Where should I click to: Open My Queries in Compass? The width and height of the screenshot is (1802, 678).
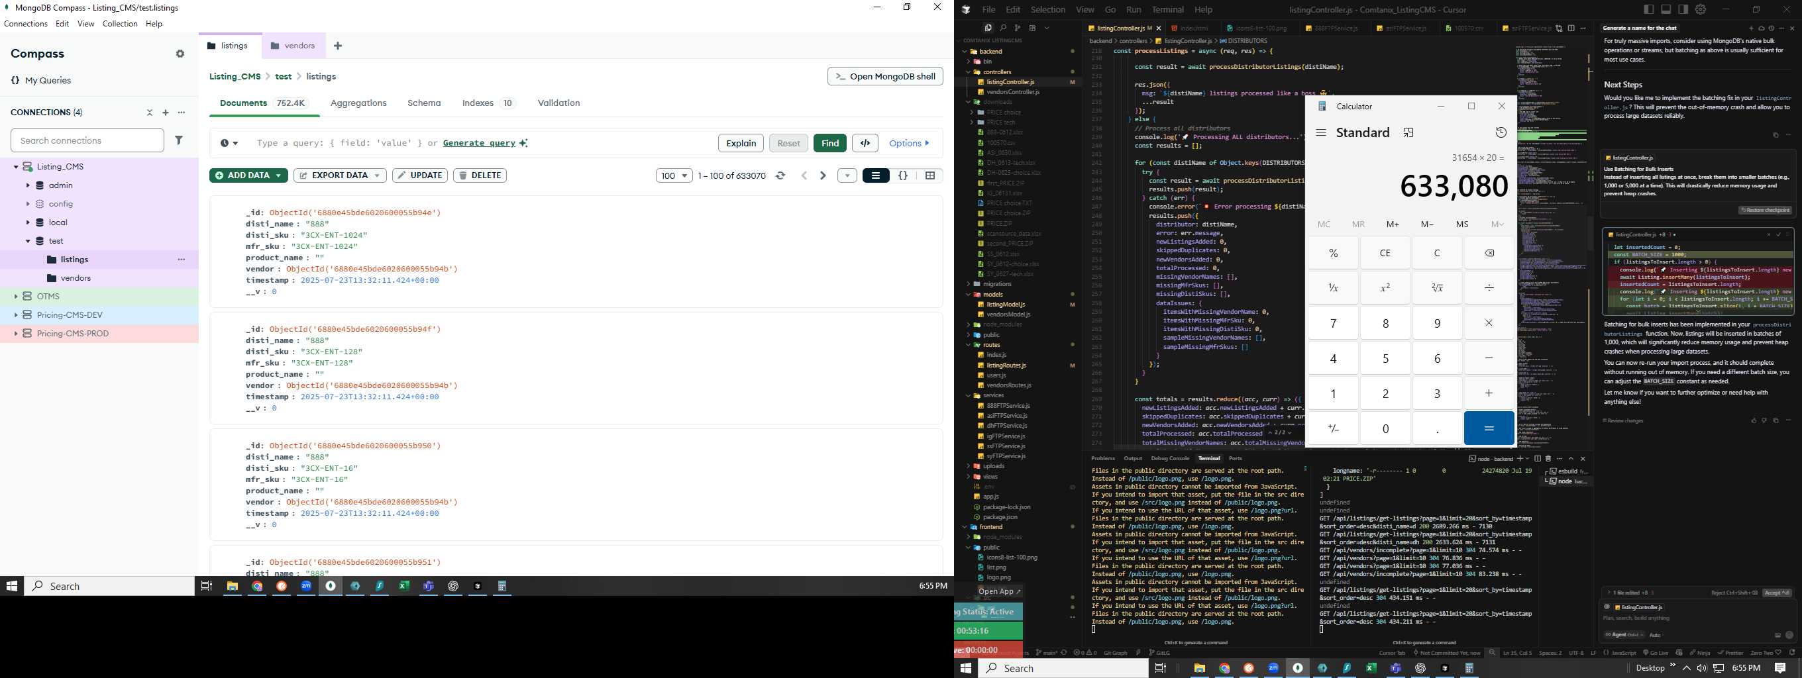41,80
